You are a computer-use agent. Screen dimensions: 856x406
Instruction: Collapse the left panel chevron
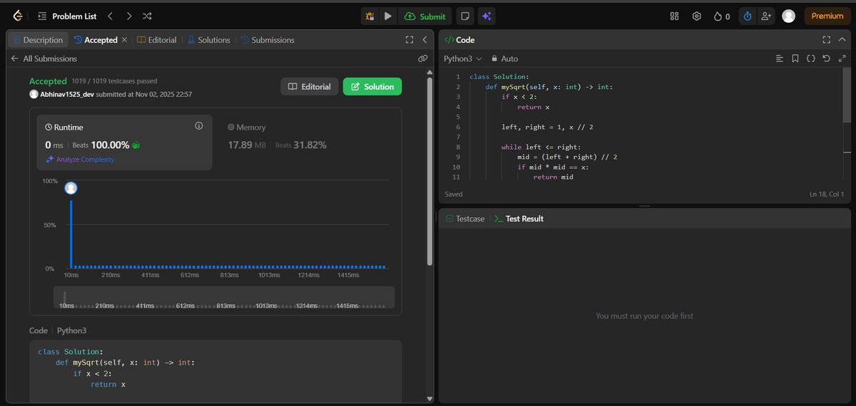pyautogui.click(x=424, y=40)
